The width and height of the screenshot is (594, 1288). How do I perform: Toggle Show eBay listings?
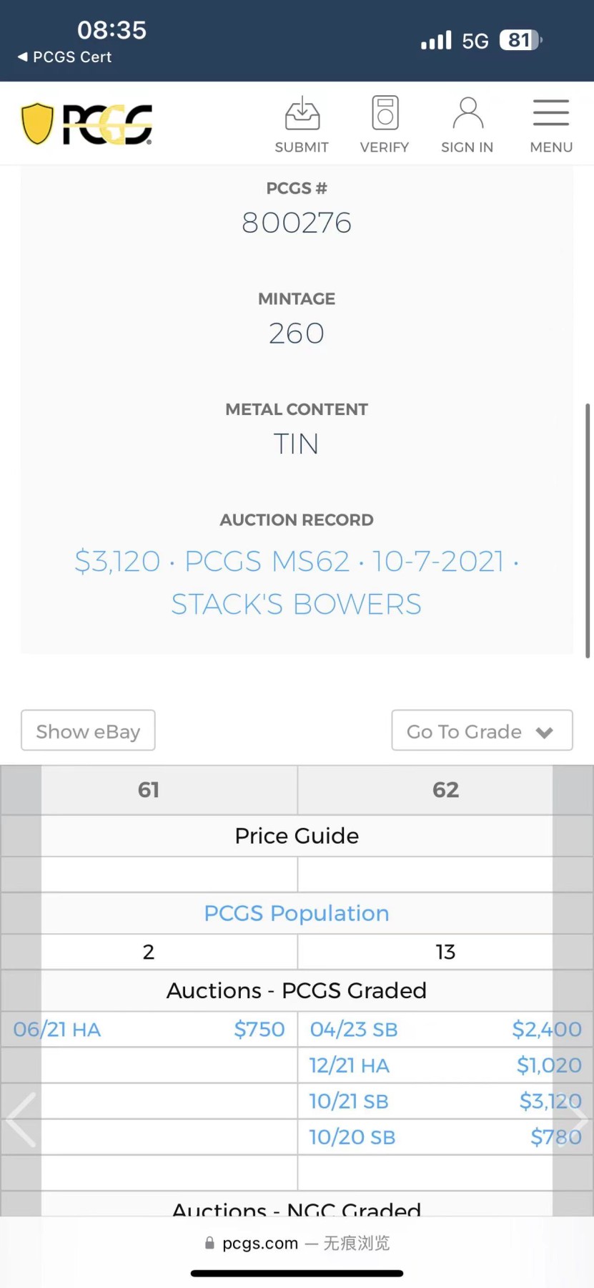tap(88, 731)
